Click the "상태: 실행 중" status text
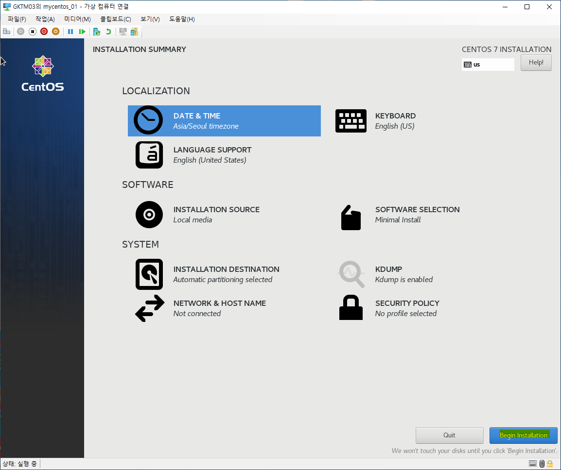561x470 pixels. pyautogui.click(x=19, y=464)
